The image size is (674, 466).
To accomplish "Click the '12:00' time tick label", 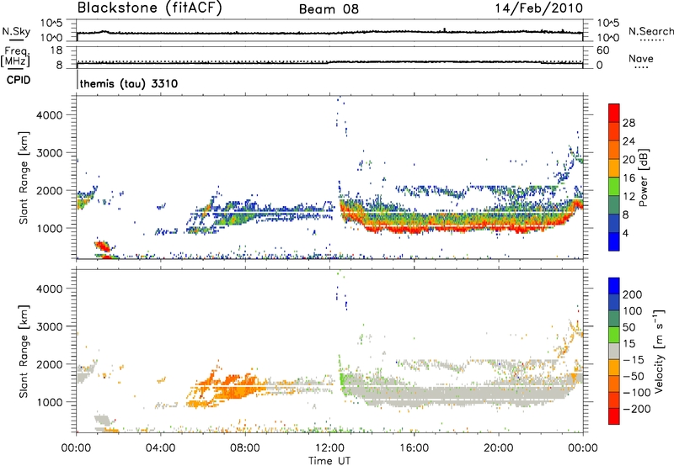I will (329, 448).
